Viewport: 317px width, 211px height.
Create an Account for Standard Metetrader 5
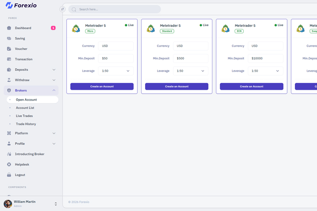(176, 86)
